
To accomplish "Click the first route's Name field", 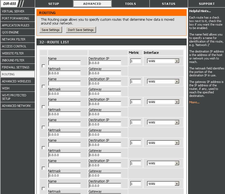I will (64, 63).
